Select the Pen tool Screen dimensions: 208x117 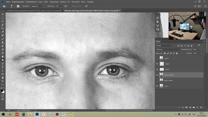pos(3,64)
